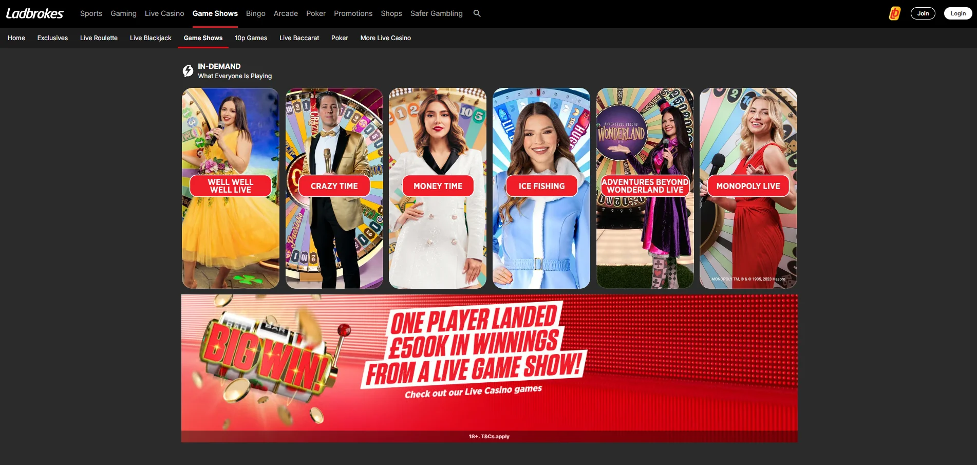Open the More Live Casino tab
Viewport: 977px width, 465px height.
386,38
